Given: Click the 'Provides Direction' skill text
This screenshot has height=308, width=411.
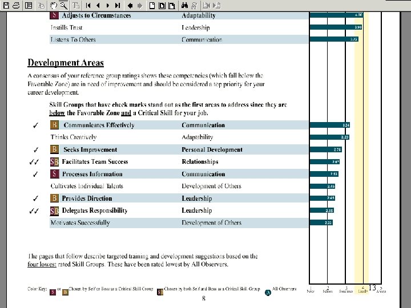Looking at the screenshot, I should tap(87, 198).
